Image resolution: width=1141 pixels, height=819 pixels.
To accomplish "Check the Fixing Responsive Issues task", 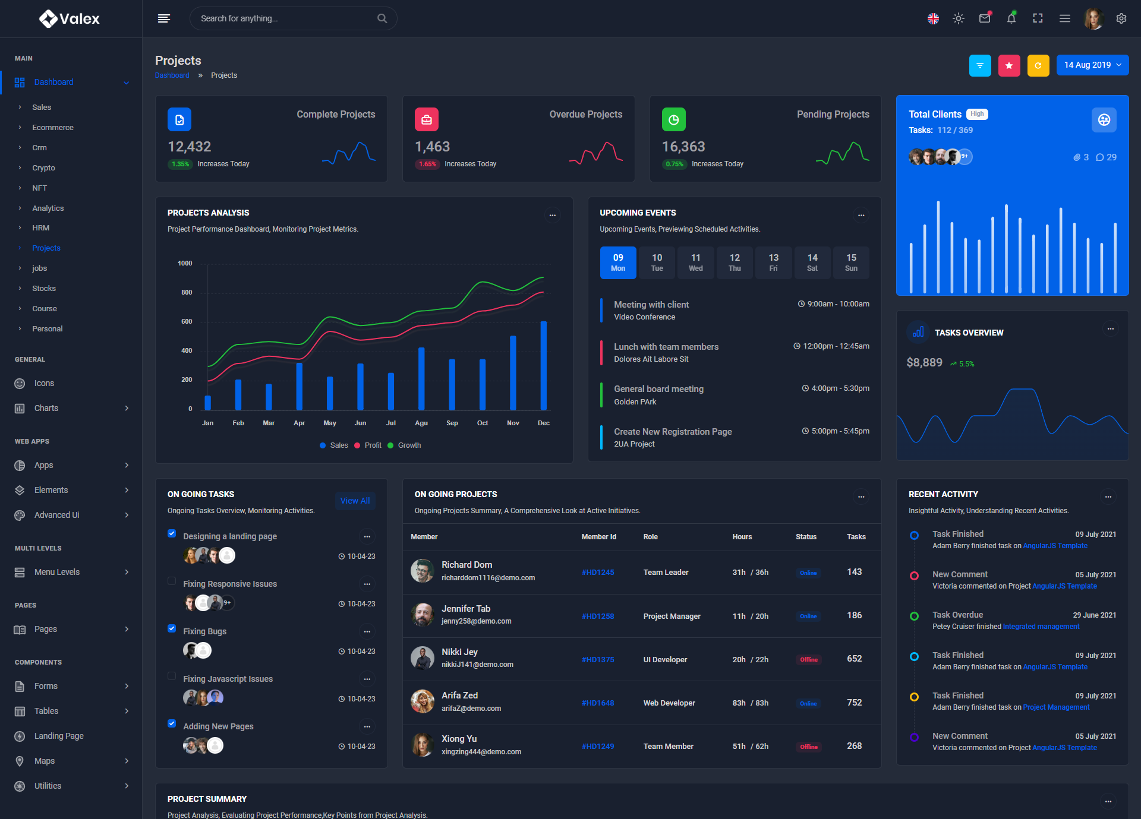I will [x=172, y=581].
